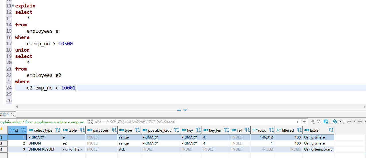Clear the result filter with the eraser icon
Viewport: 366px width, 158px height.
[313, 122]
